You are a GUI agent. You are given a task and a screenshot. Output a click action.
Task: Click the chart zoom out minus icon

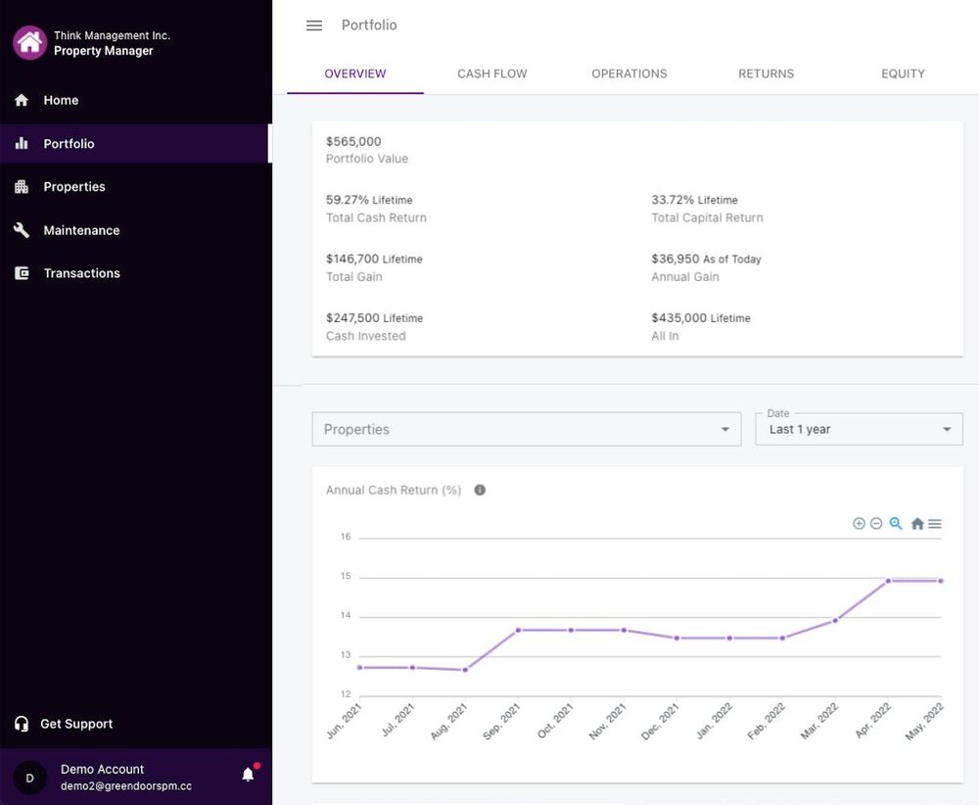tap(876, 524)
